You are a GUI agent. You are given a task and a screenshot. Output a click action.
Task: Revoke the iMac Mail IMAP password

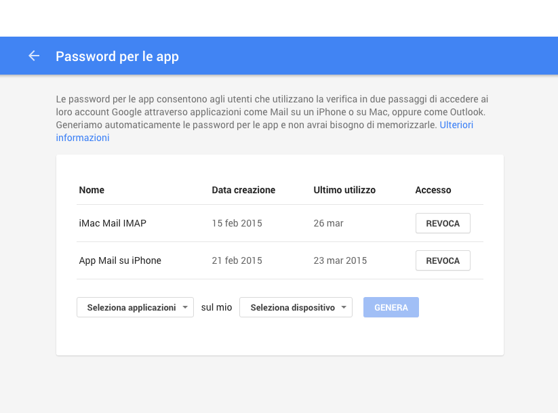click(443, 223)
